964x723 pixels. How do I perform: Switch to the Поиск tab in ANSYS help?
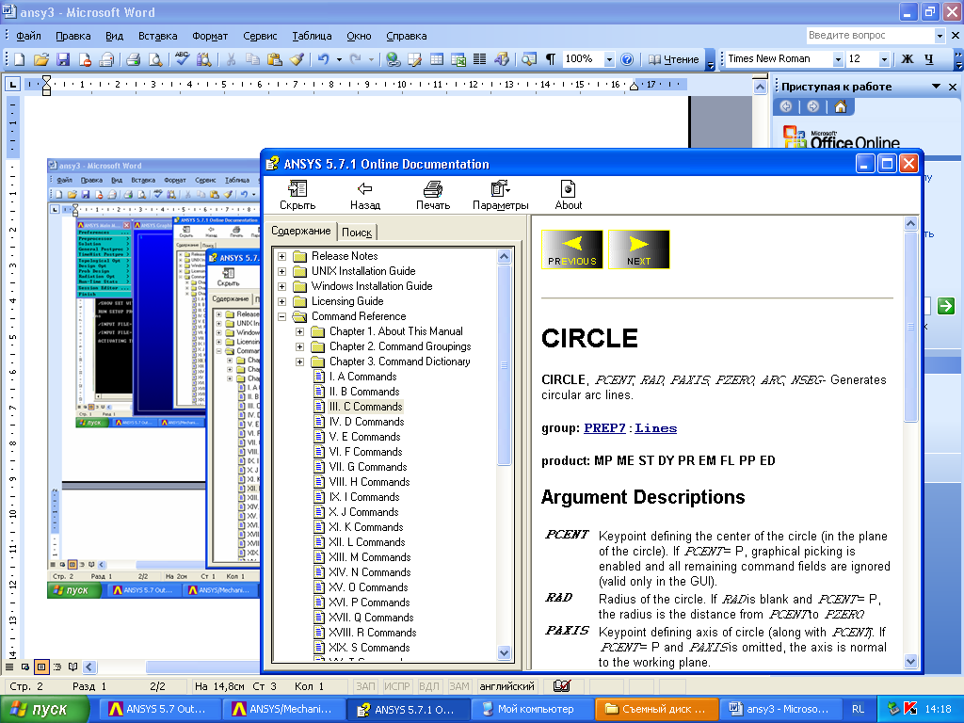coord(357,233)
